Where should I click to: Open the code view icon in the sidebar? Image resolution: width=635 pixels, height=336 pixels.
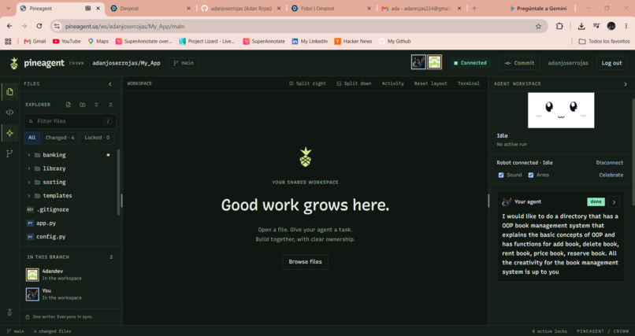pos(9,113)
